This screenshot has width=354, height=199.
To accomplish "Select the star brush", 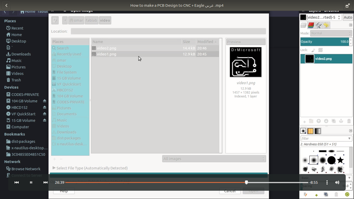I will [x=340, y=160].
